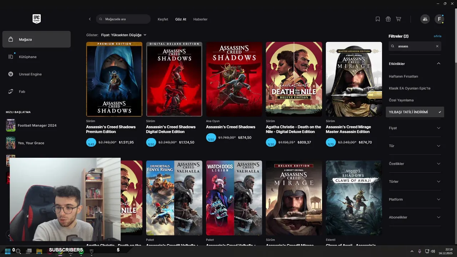Enable the Haftanın Fırsatları filter
Image resolution: width=457 pixels, height=257 pixels.
(403, 76)
